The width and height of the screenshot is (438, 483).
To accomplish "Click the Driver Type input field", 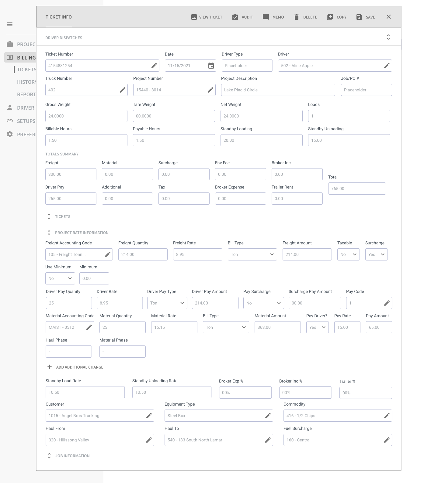I will 247,66.
